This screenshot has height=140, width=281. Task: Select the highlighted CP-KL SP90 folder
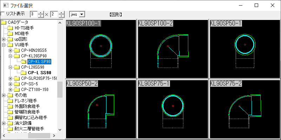[40, 62]
